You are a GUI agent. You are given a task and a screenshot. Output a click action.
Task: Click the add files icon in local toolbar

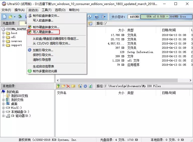pyautogui.click(x=80, y=86)
